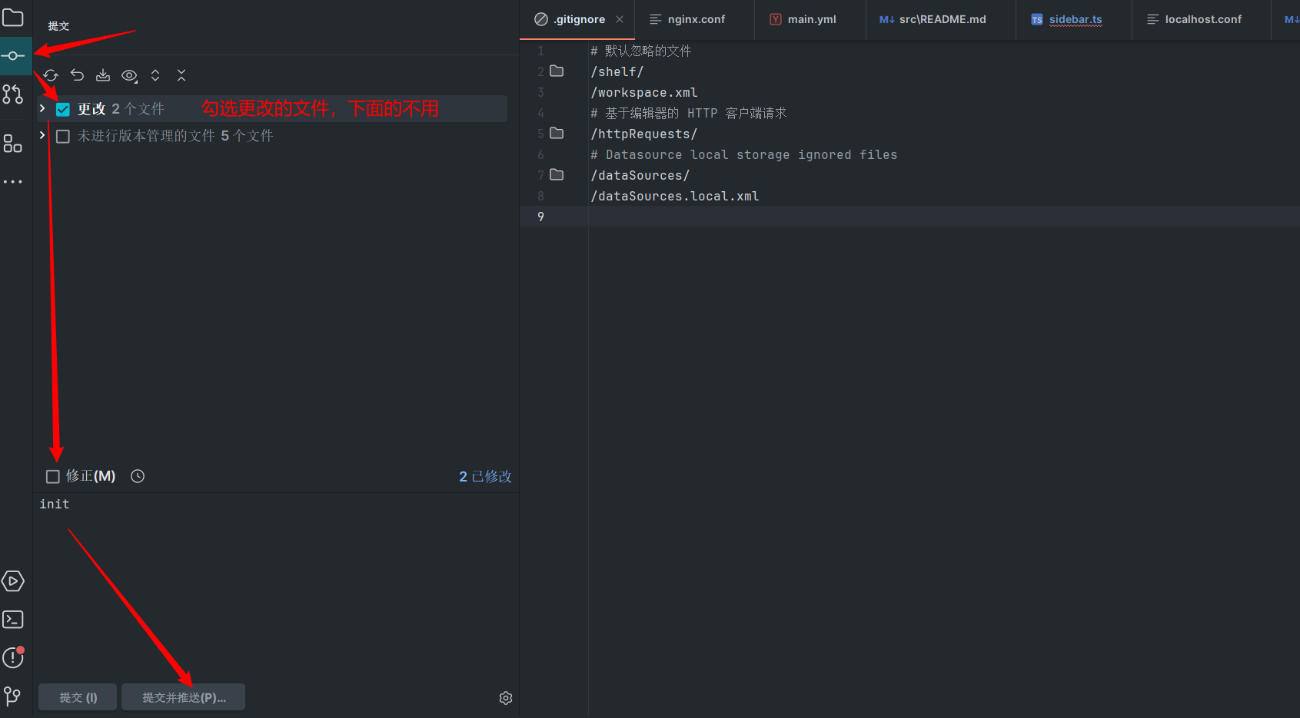Click the Refresh changes icon
Screen dimensions: 1300x718
51,75
